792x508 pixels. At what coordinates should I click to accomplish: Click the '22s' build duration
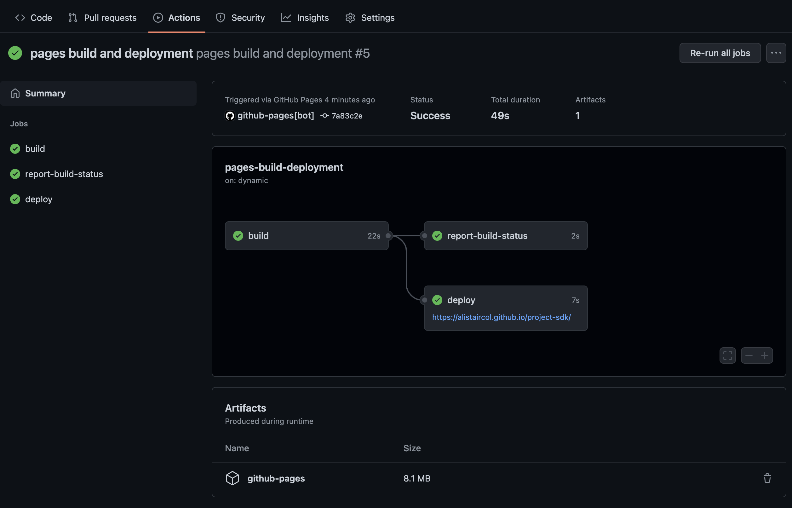(x=374, y=235)
